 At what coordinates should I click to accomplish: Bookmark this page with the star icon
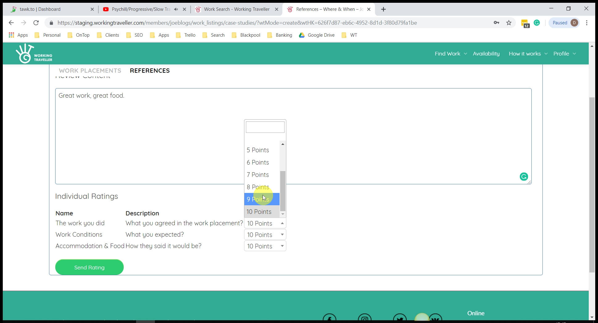coord(509,23)
